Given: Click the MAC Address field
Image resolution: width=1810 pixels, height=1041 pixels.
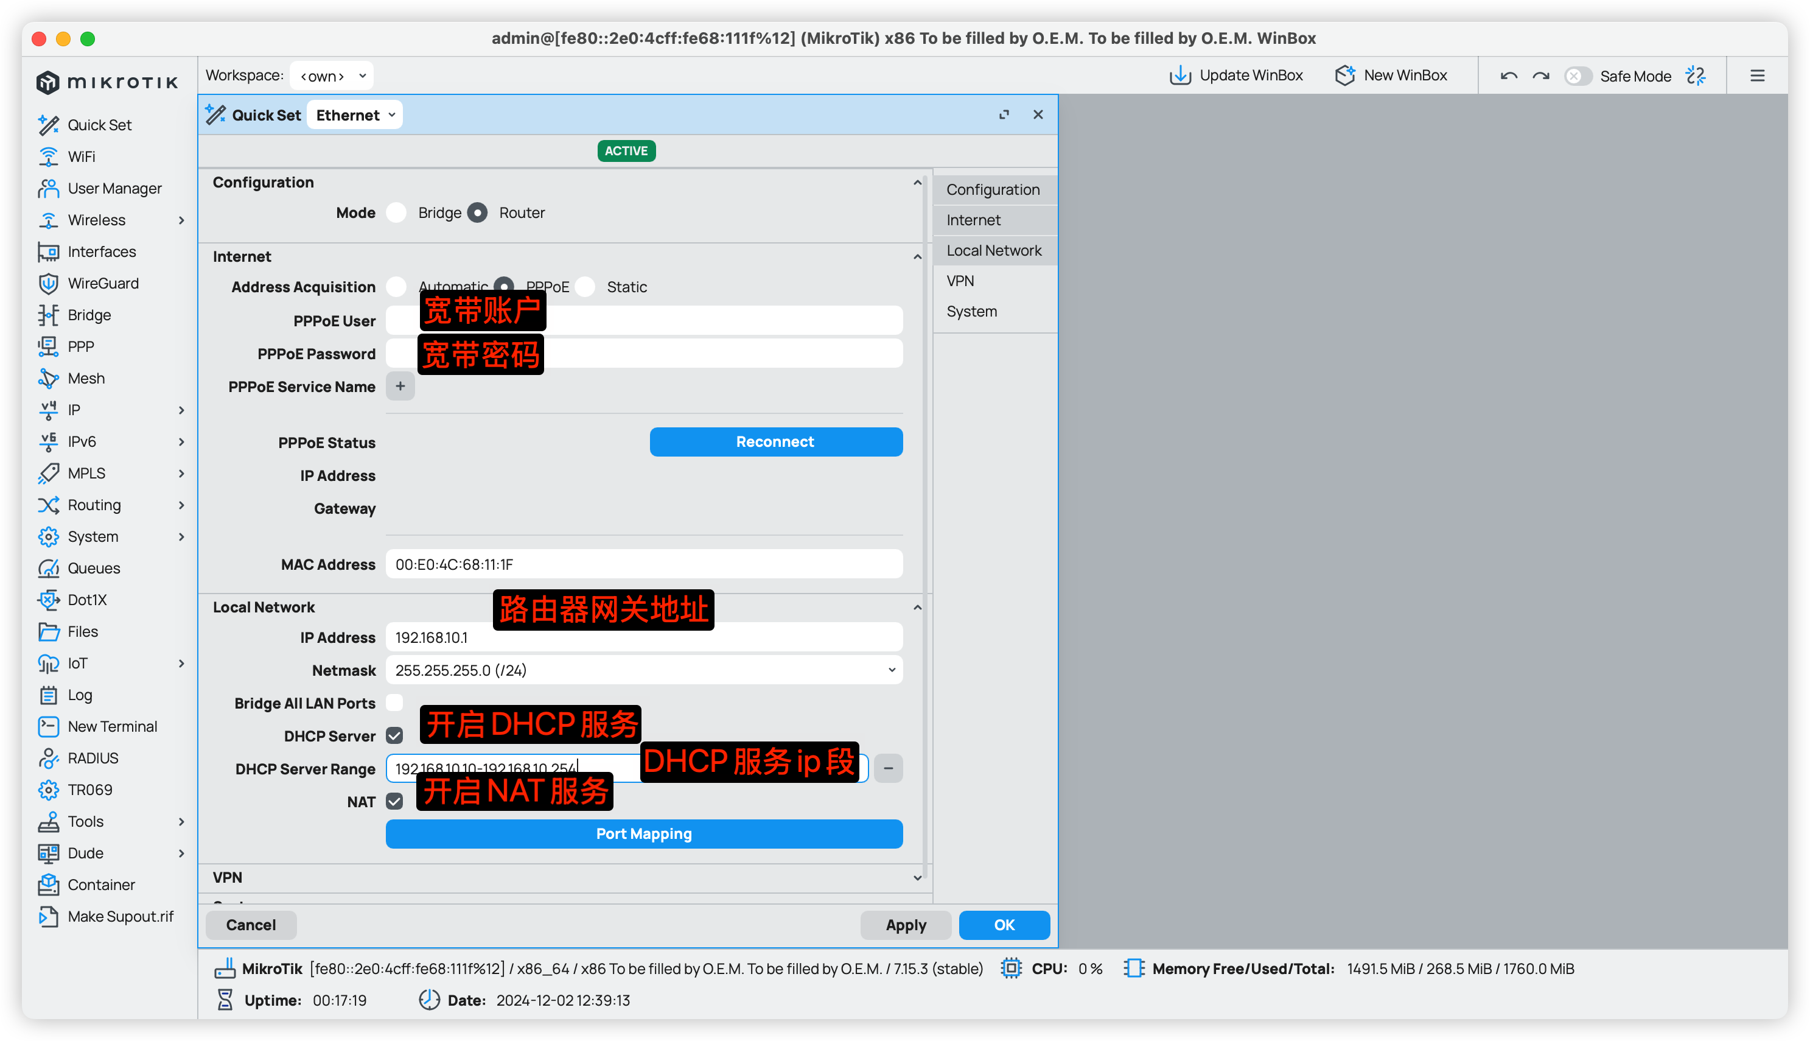Looking at the screenshot, I should 644,564.
